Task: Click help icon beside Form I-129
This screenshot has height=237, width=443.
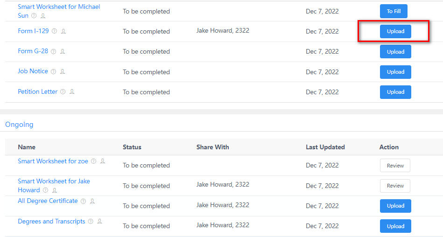Action: pyautogui.click(x=54, y=31)
